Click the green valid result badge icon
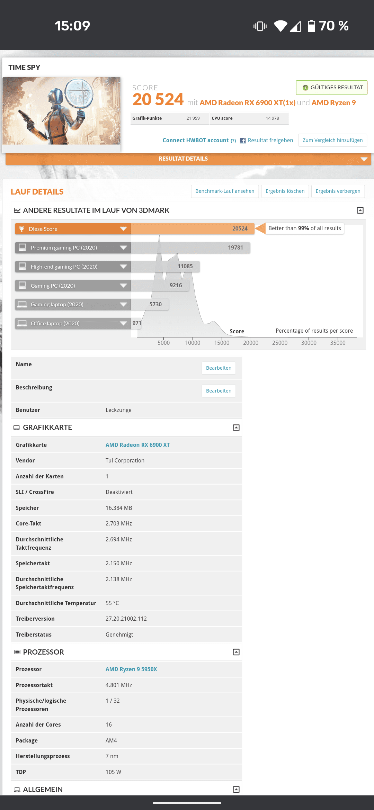Viewport: 374px width, 810px height. tap(305, 88)
